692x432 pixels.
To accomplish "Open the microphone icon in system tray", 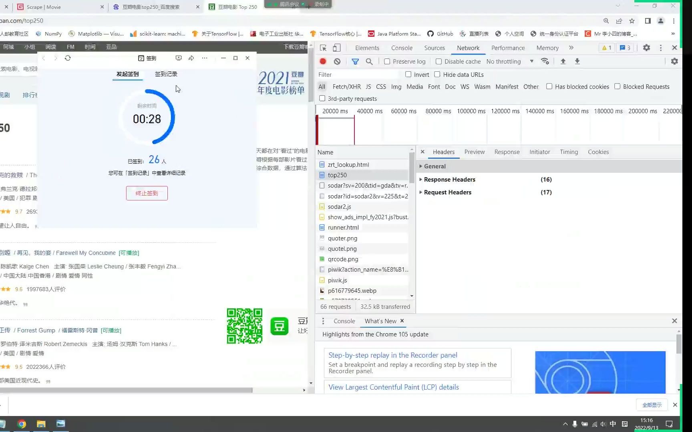I will click(575, 424).
